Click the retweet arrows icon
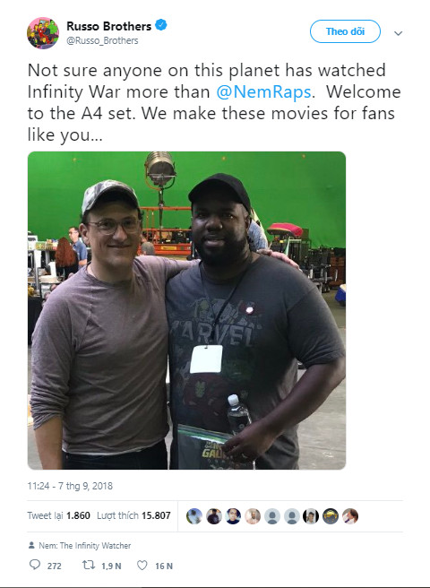Image resolution: width=430 pixels, height=588 pixels. [89, 565]
